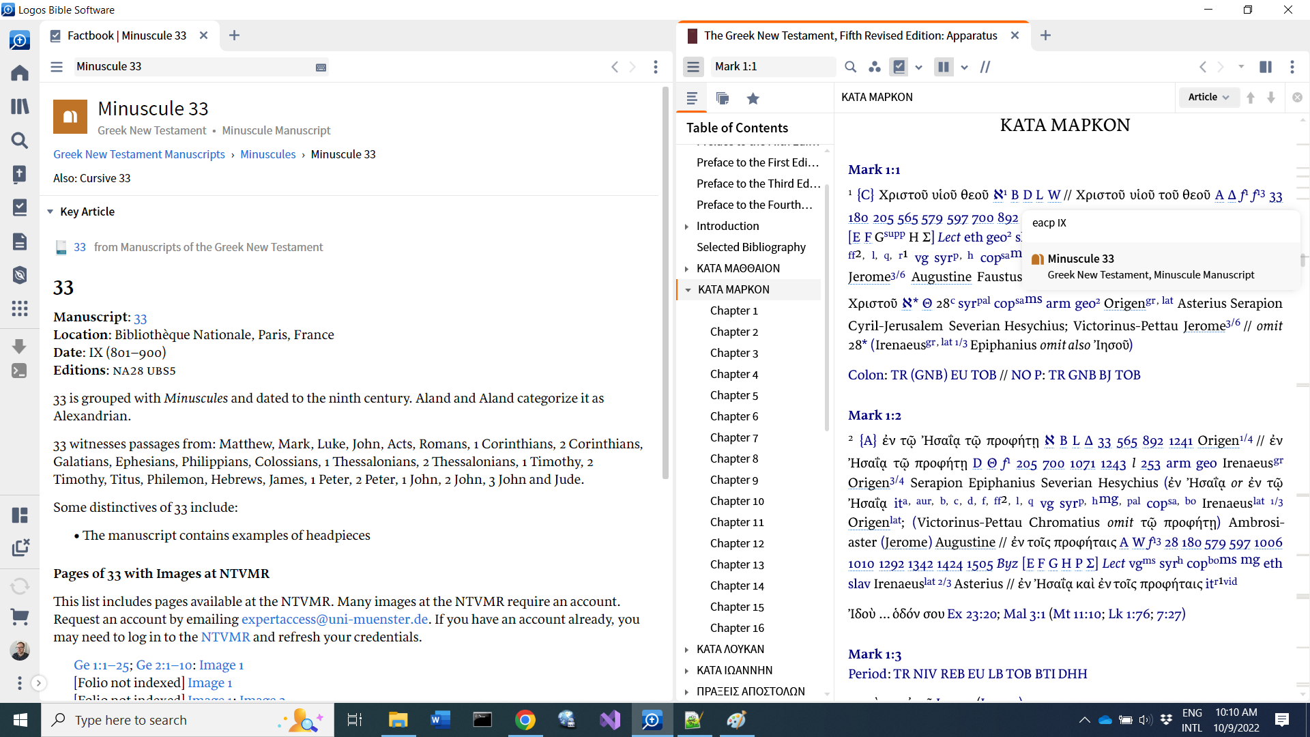This screenshot has height=737, width=1310.
Task: Toggle multi-column view button in Apparatus toolbar
Action: pos(944,67)
